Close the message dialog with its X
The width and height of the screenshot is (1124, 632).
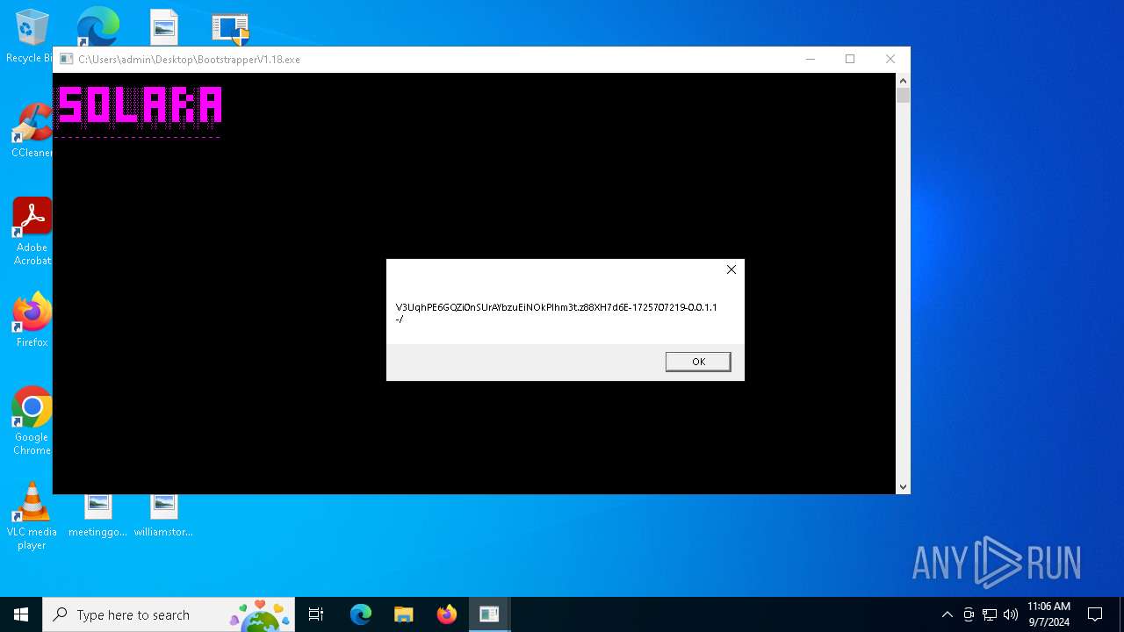731,269
